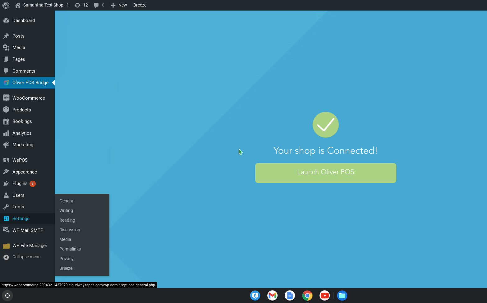Click the Dashboard gauge icon

tap(6, 20)
